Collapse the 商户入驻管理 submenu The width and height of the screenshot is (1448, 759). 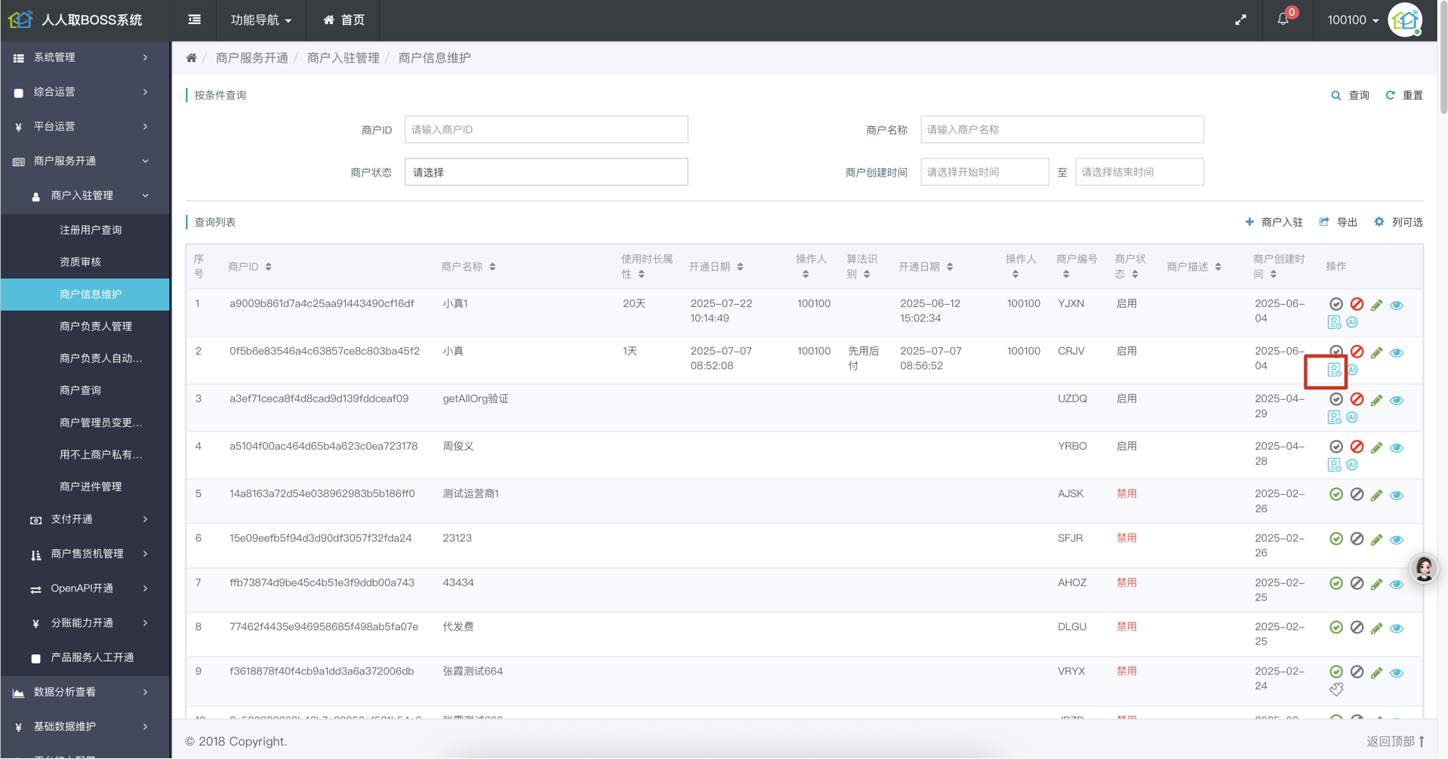click(85, 195)
